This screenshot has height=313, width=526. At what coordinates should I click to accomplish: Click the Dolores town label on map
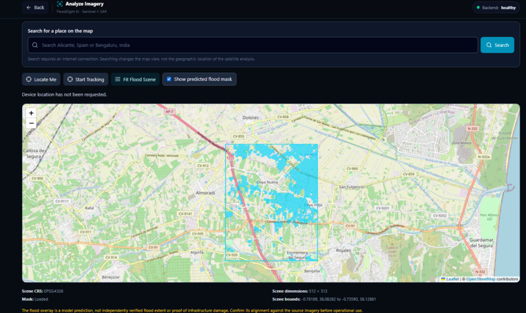(251, 117)
